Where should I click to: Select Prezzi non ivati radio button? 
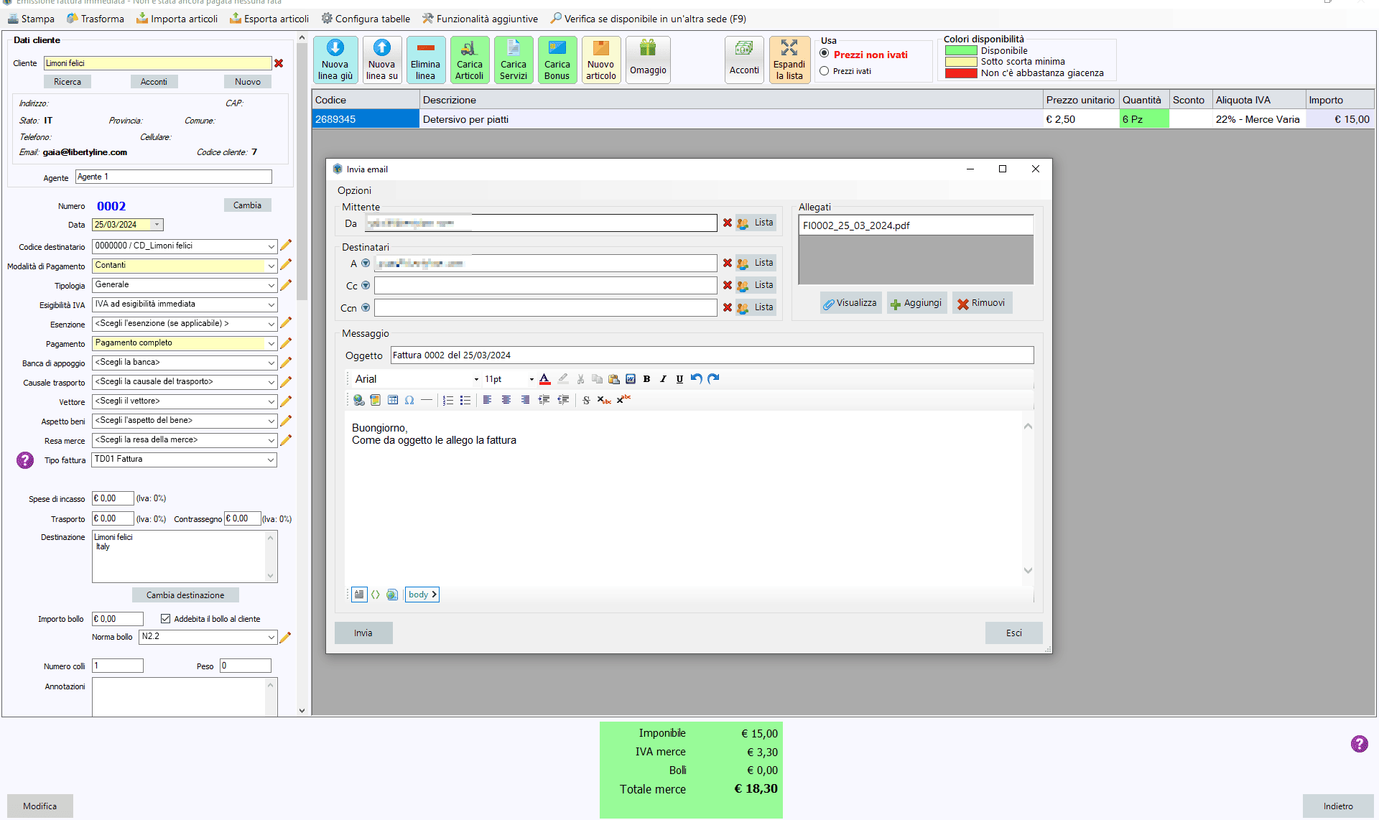(x=825, y=53)
